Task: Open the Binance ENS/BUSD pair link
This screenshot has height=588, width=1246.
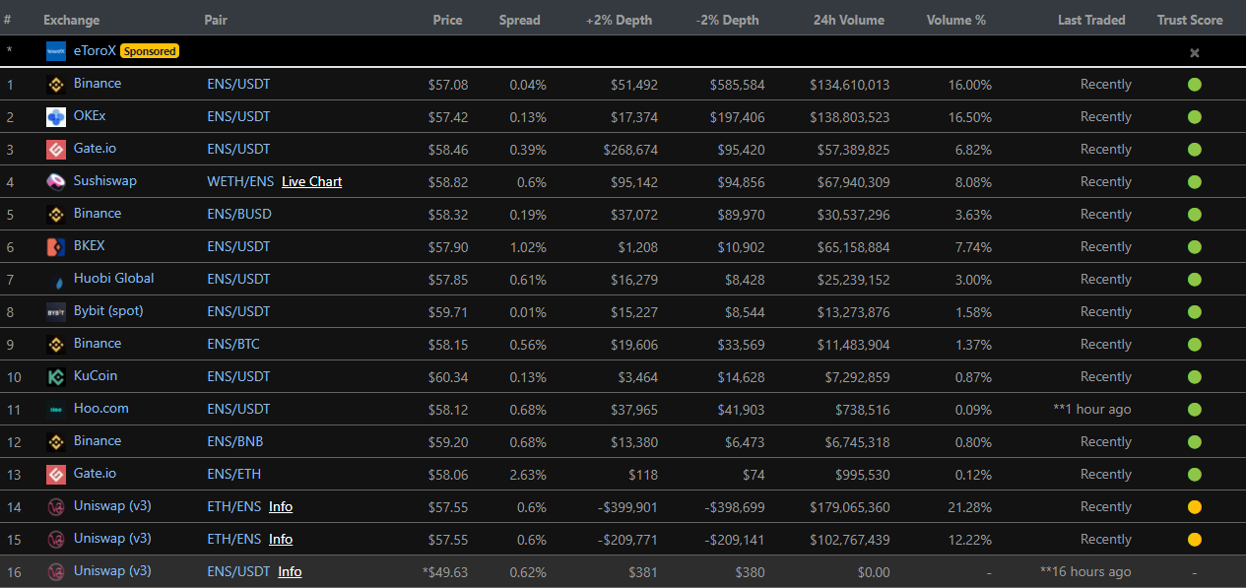Action: pos(239,214)
